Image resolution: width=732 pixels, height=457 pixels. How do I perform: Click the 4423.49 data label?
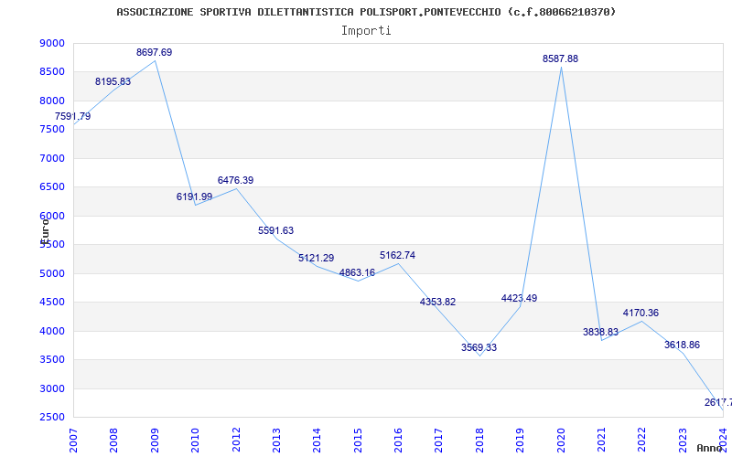(x=519, y=299)
